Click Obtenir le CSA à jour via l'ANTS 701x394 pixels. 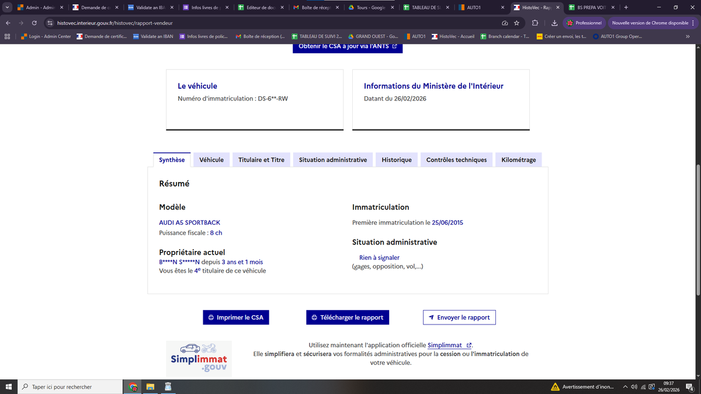click(348, 47)
